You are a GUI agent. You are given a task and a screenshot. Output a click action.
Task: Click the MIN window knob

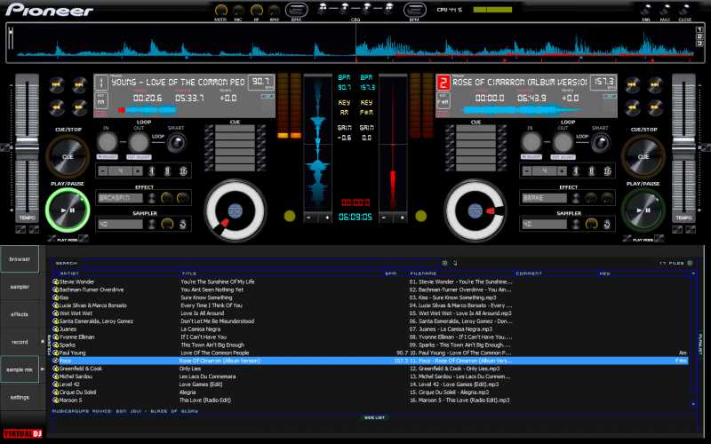click(646, 10)
